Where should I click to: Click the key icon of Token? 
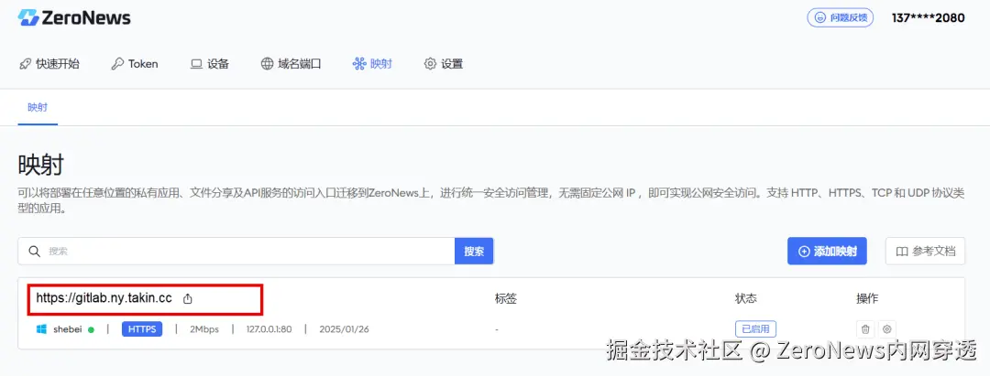tap(116, 64)
